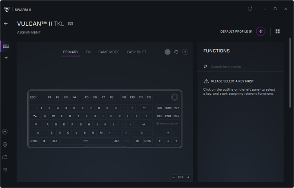Image resolution: width=294 pixels, height=188 pixels.
Task: Click the feedback chat icon in sidebar
Action: (x=5, y=170)
